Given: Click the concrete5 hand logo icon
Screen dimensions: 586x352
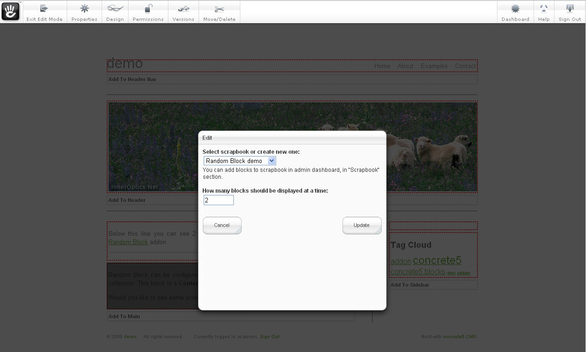Looking at the screenshot, I should click(x=11, y=12).
